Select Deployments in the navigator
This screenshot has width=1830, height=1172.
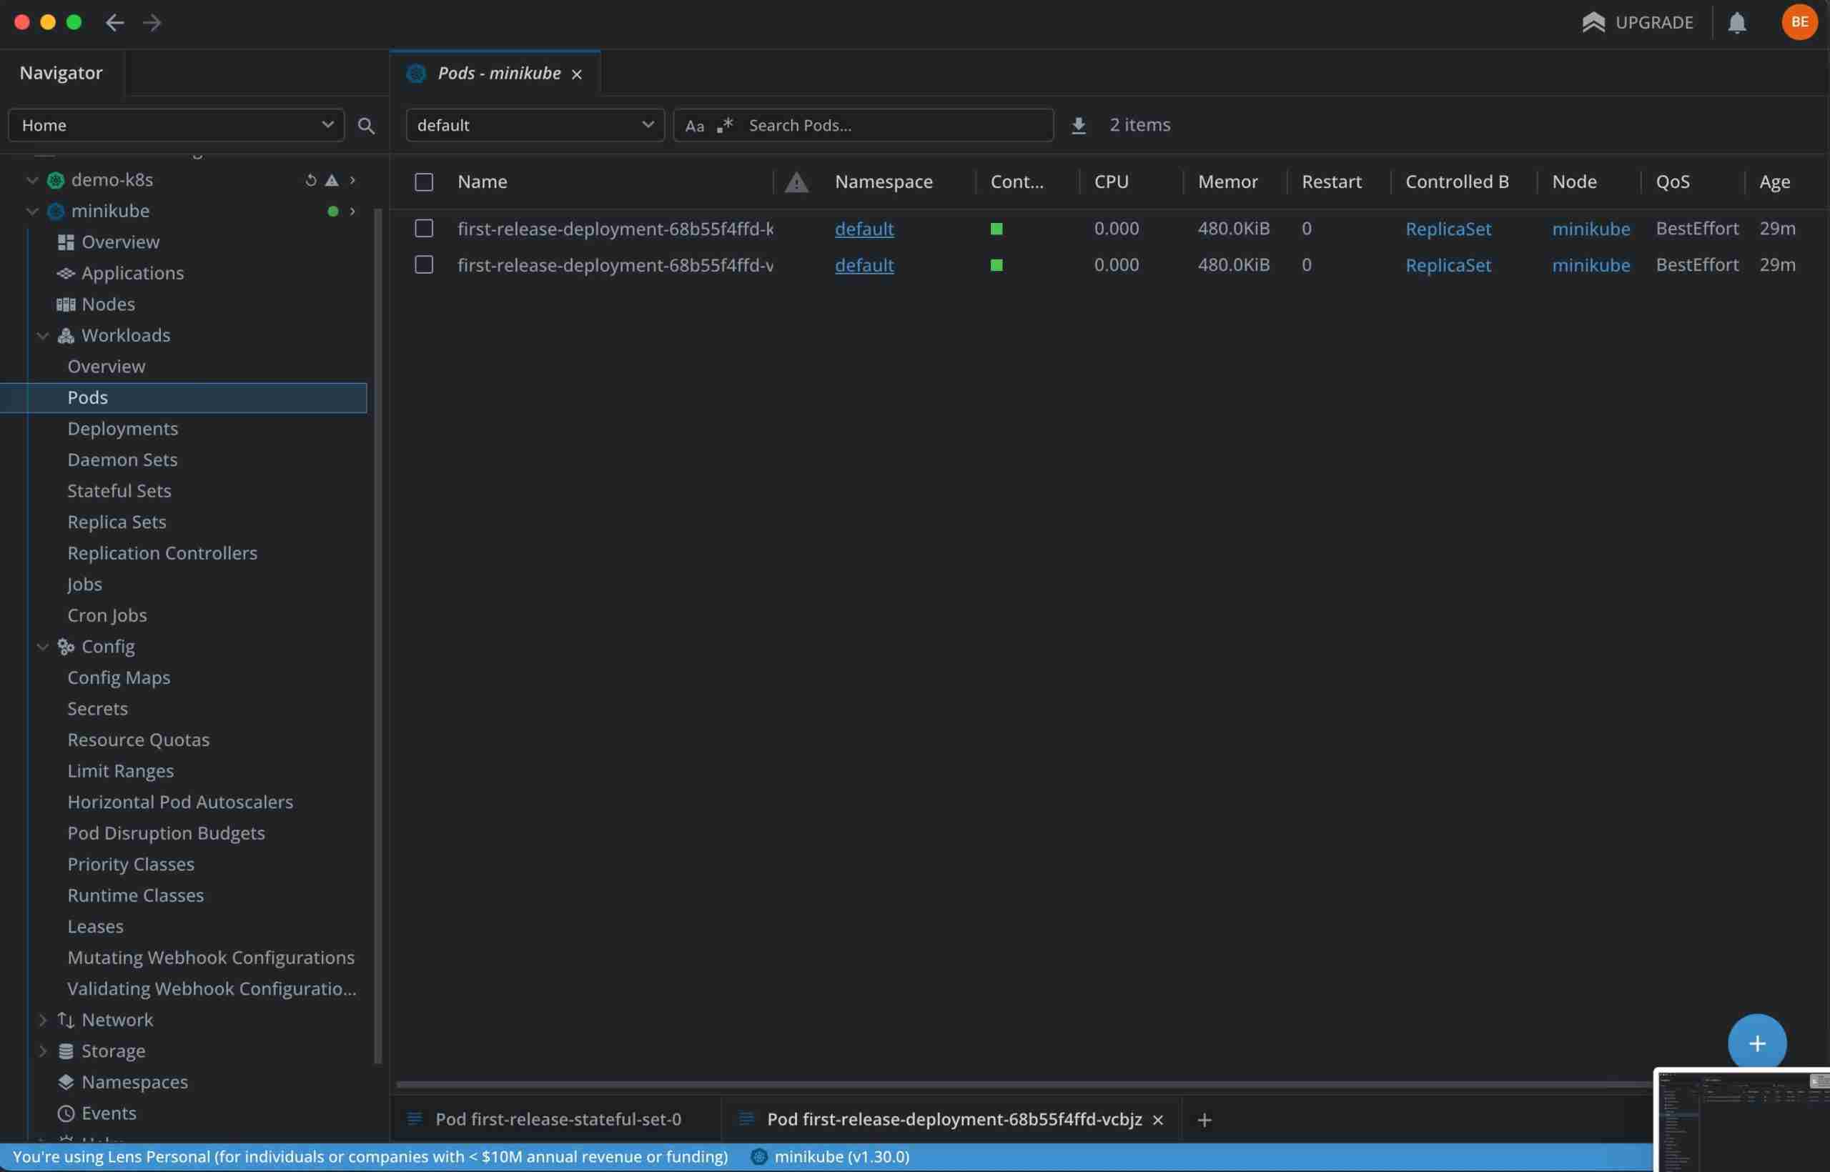pyautogui.click(x=122, y=429)
